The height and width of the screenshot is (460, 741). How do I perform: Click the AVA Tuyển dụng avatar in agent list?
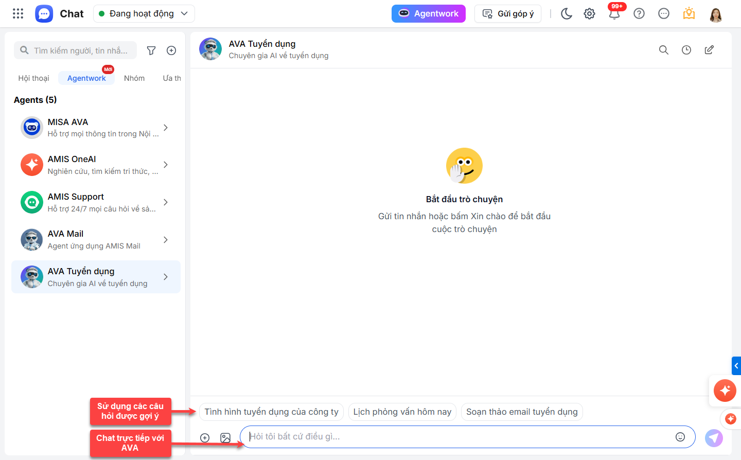[x=32, y=277]
